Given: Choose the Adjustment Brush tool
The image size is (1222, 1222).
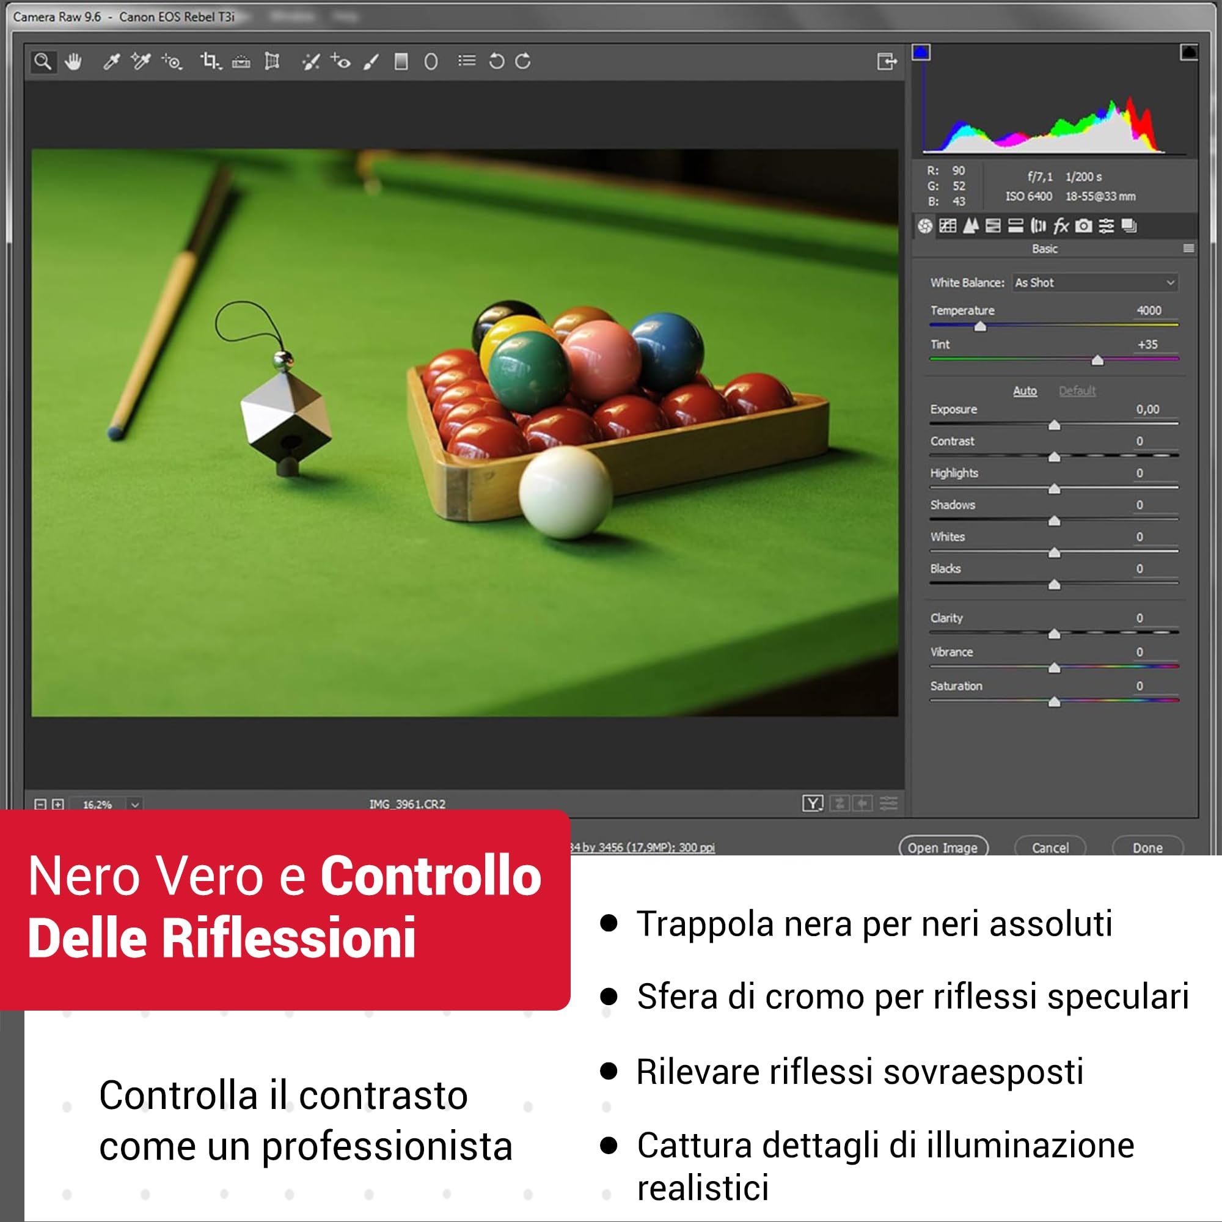Looking at the screenshot, I should tap(371, 61).
